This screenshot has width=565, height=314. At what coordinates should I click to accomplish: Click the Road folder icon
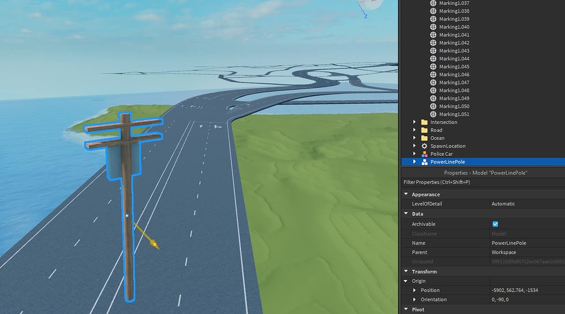(x=425, y=130)
